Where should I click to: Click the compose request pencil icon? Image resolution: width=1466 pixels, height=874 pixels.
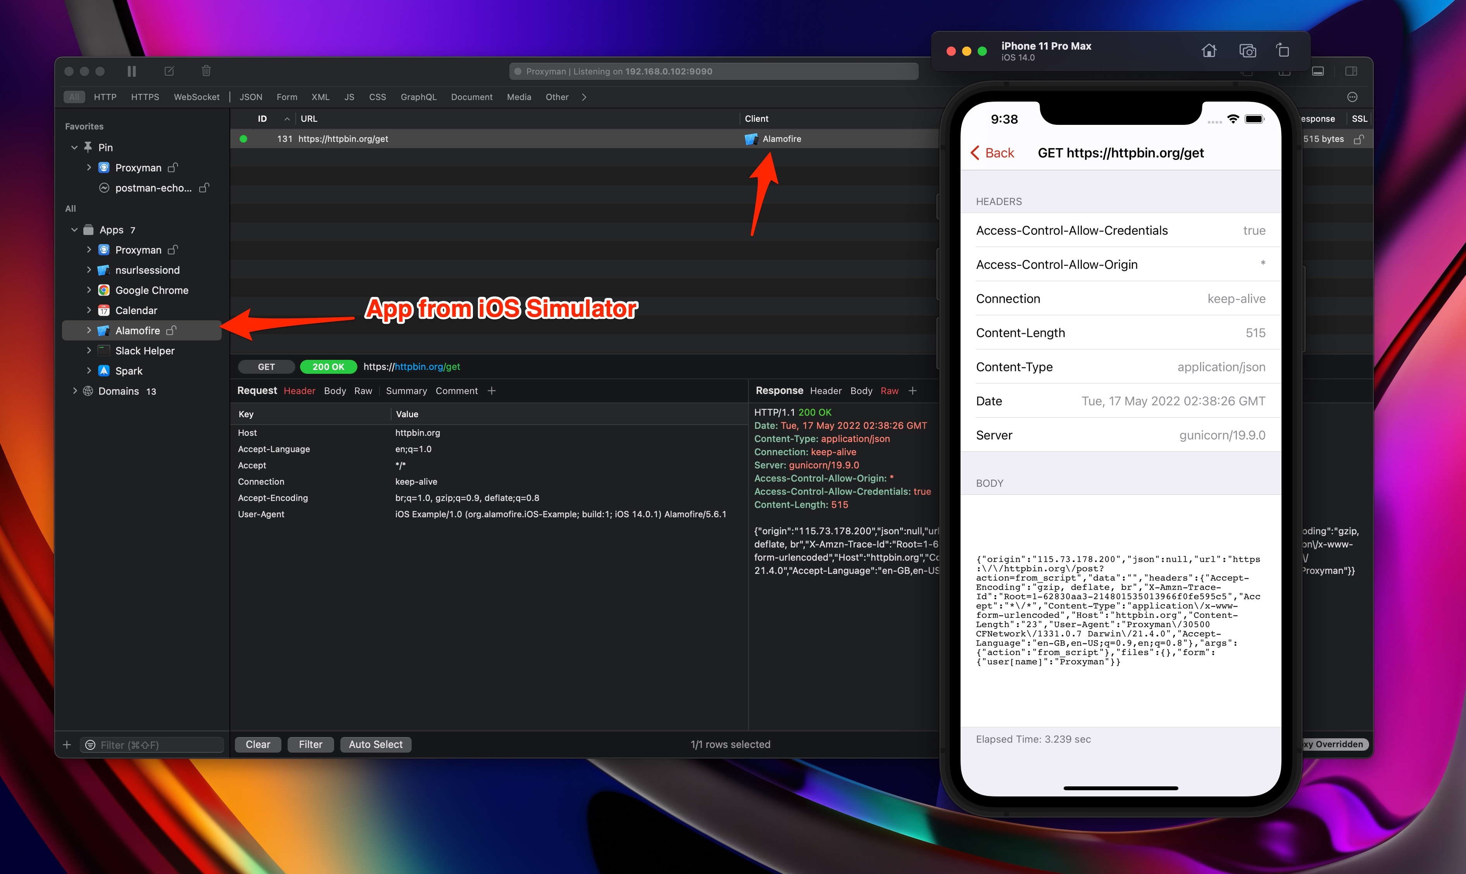[x=169, y=71]
